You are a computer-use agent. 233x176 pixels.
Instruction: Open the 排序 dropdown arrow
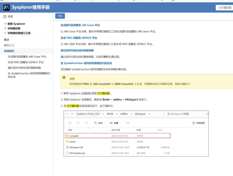(104, 123)
